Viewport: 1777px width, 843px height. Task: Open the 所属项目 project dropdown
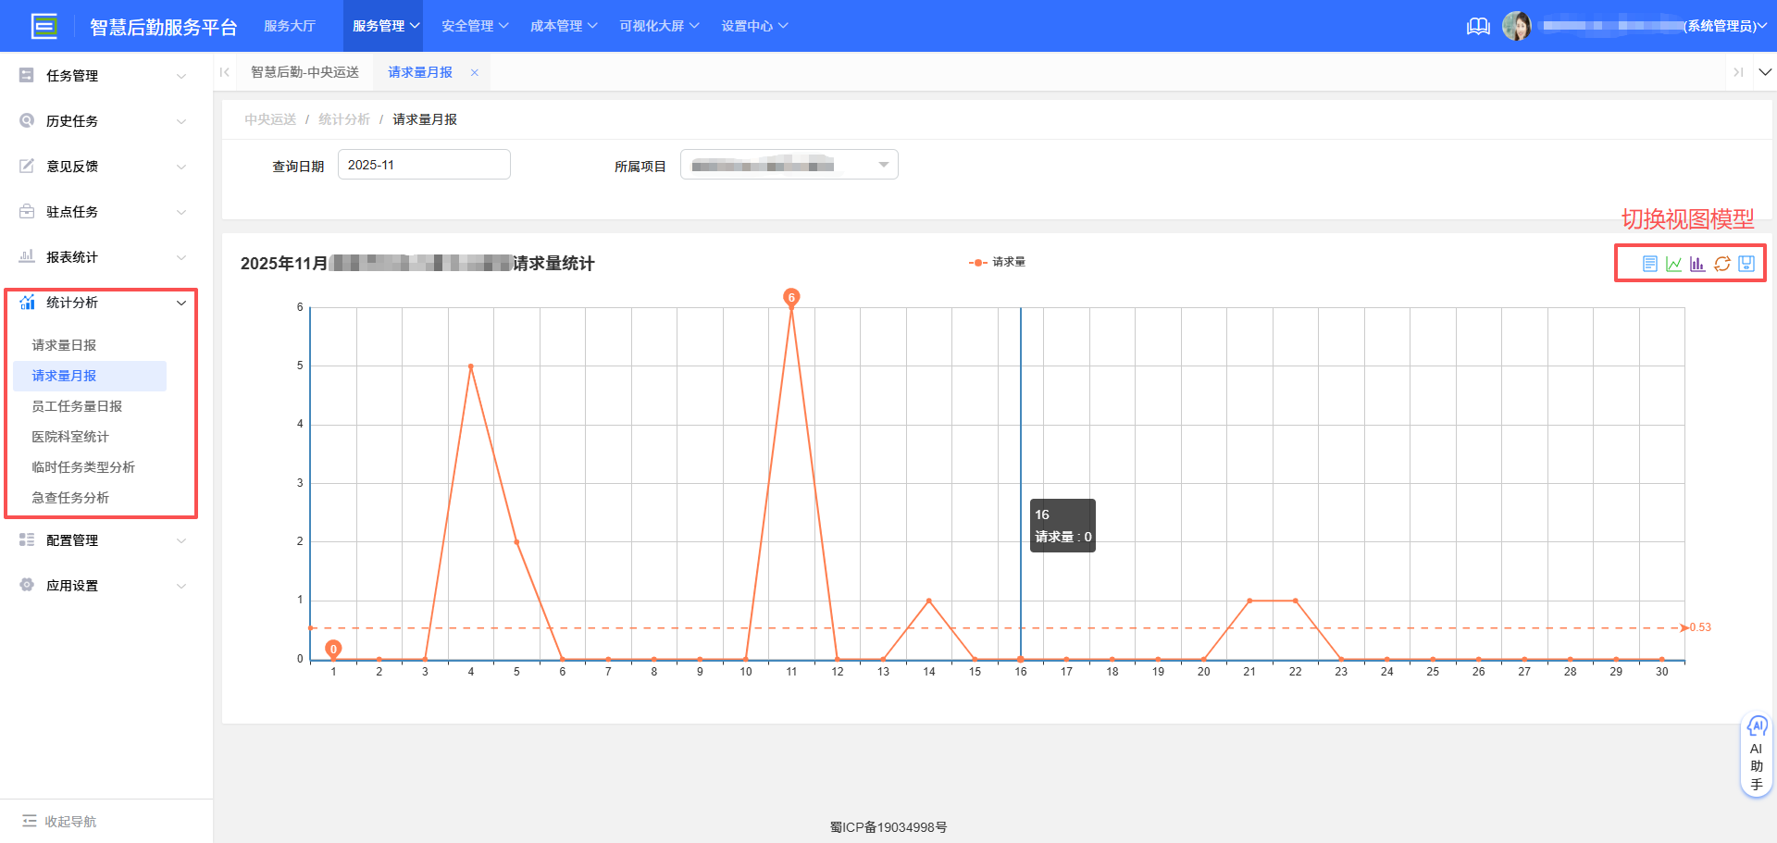click(788, 164)
